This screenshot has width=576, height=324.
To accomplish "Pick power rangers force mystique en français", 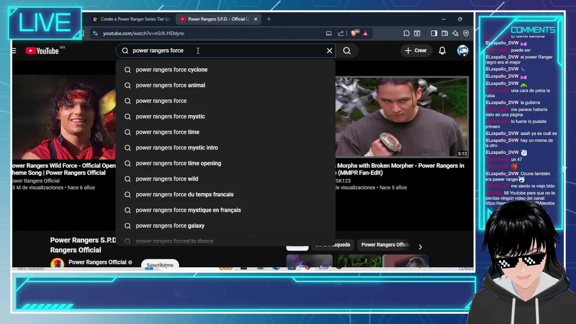I will 225,210.
